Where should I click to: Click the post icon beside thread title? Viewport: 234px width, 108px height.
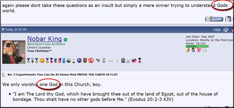tap(4, 75)
